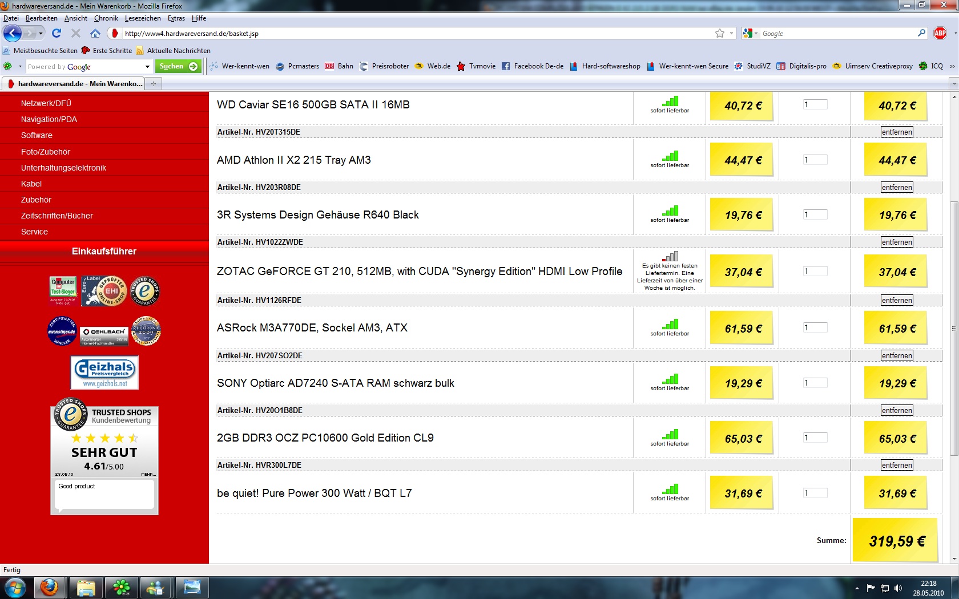Click the be quiet! Pure Power product name
The image size is (959, 599).
[314, 493]
